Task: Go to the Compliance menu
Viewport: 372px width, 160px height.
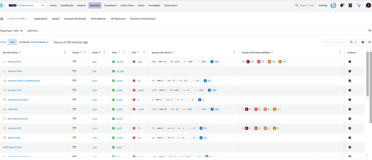Action: (x=110, y=6)
